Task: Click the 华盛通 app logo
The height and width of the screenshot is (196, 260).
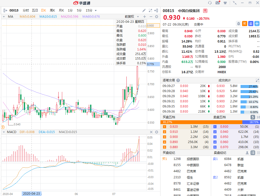Action: [x=82, y=3]
